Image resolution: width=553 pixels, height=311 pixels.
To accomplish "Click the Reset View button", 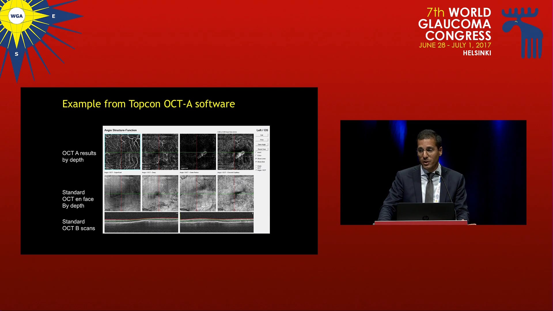I will 262,149.
